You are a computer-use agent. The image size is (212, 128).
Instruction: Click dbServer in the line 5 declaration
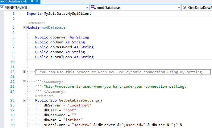coord(59,37)
